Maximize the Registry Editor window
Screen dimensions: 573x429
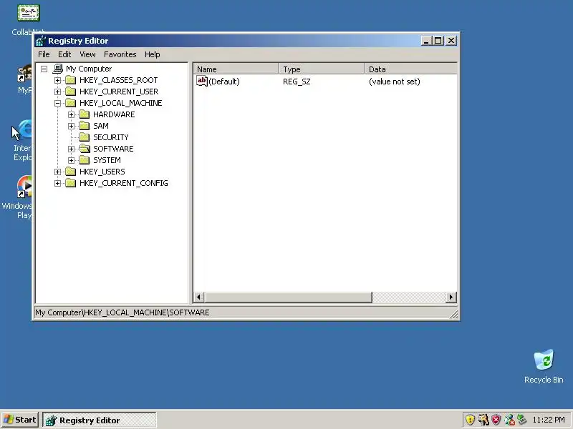[438, 41]
